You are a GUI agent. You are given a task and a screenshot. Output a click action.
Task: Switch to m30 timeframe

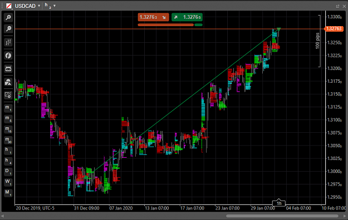click(x=8, y=140)
